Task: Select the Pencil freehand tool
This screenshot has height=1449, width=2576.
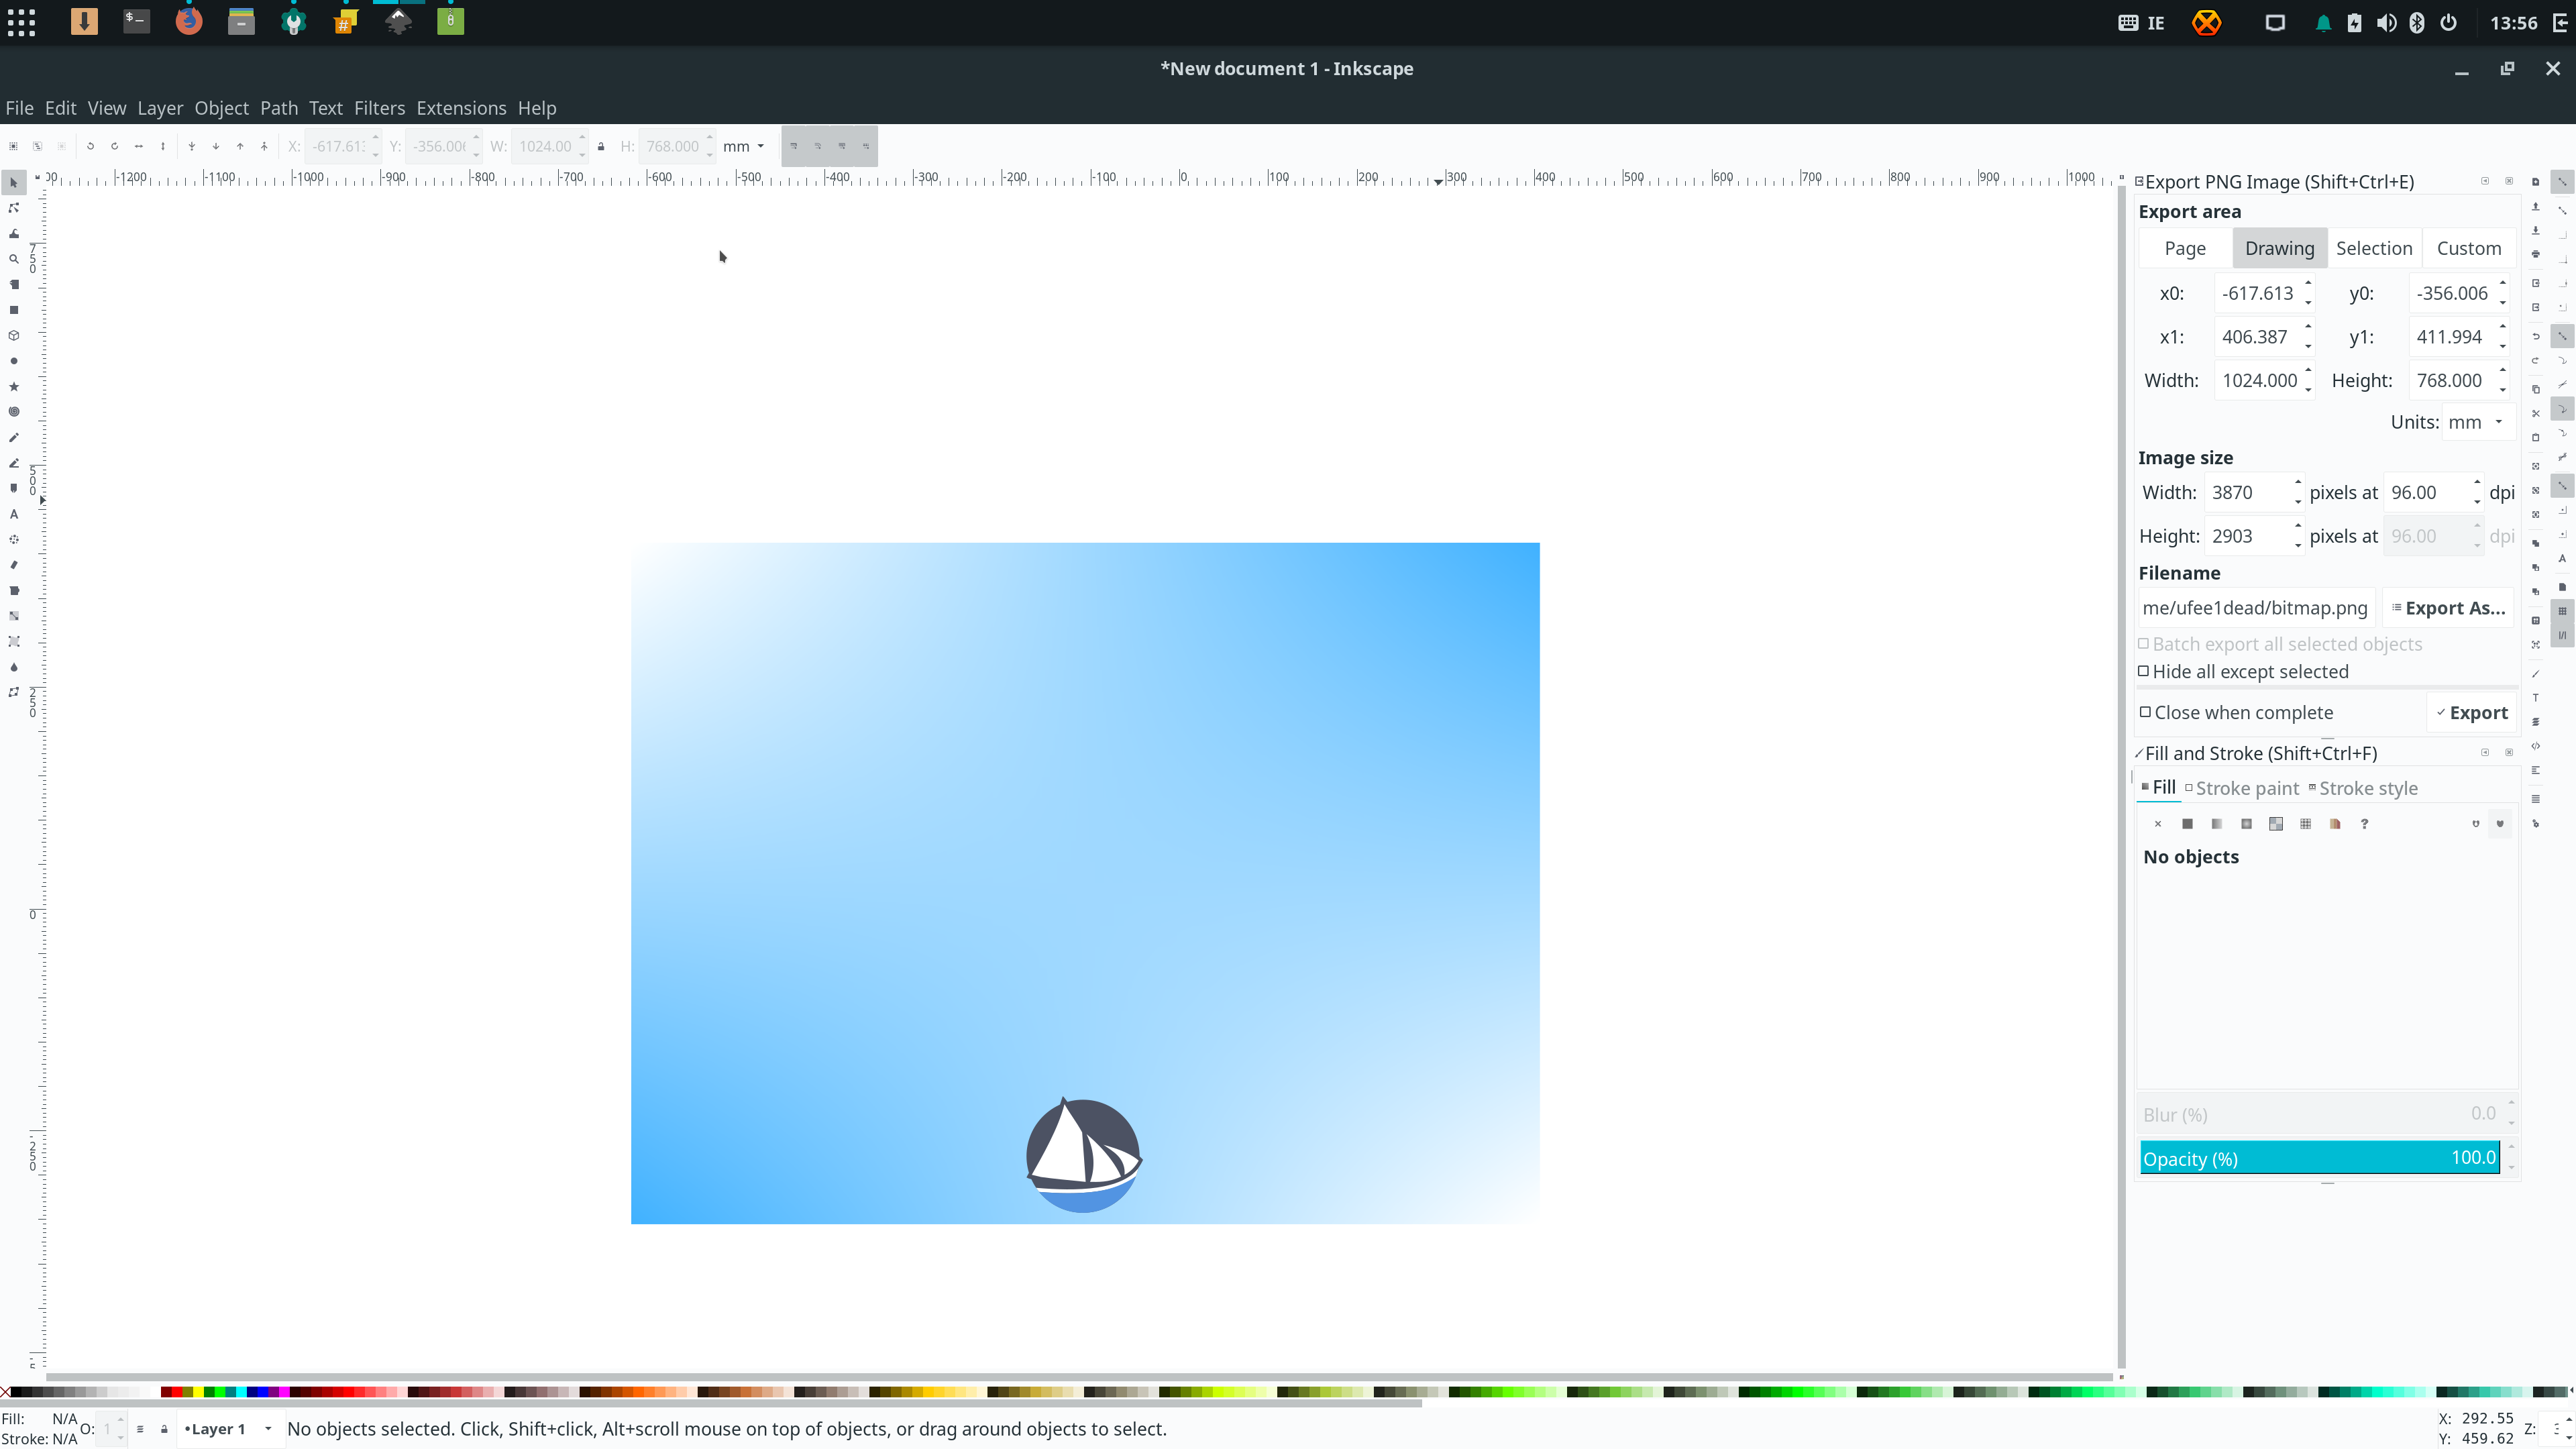Action: tap(14, 438)
